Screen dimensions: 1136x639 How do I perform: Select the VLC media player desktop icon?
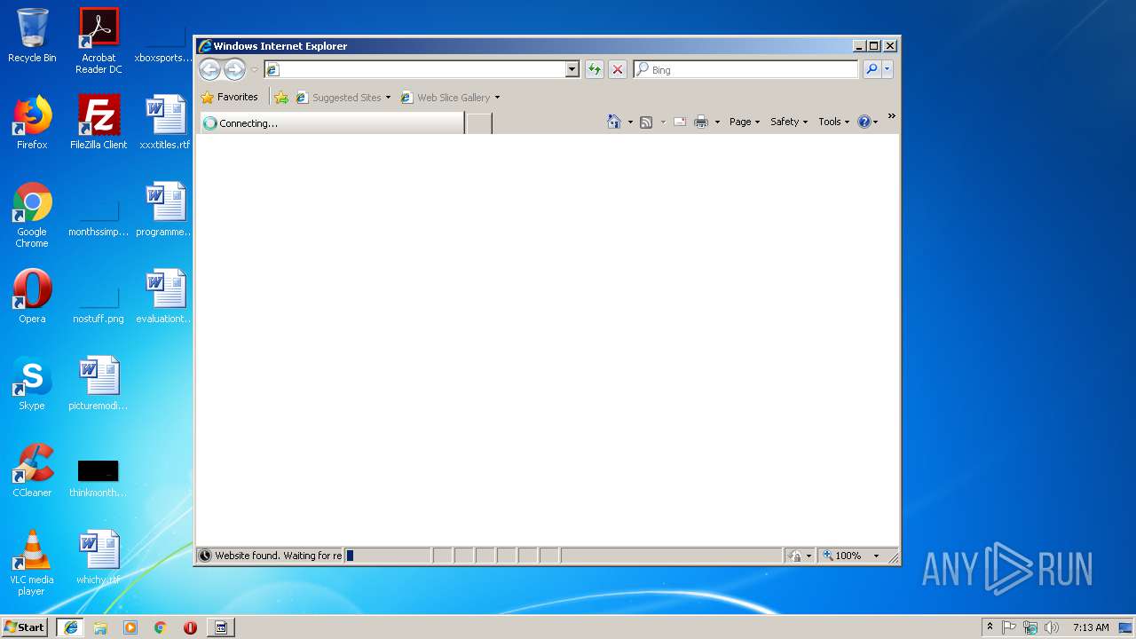tap(32, 563)
